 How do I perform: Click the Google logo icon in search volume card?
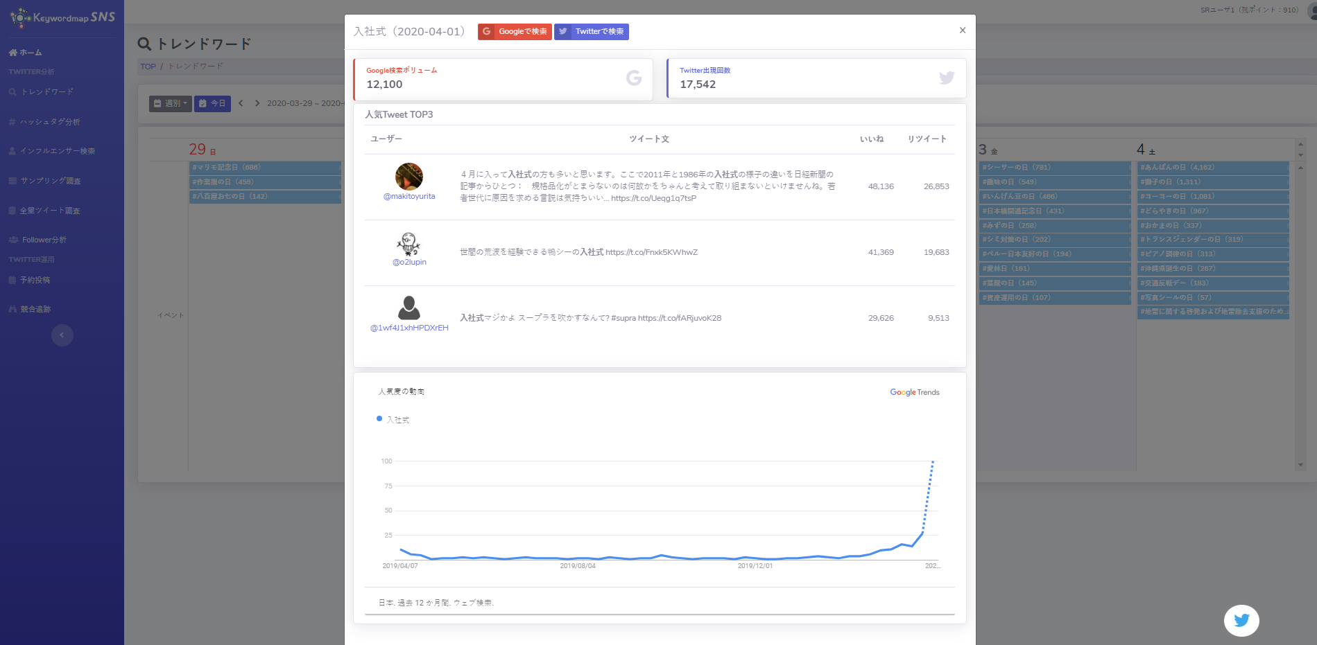pos(634,78)
